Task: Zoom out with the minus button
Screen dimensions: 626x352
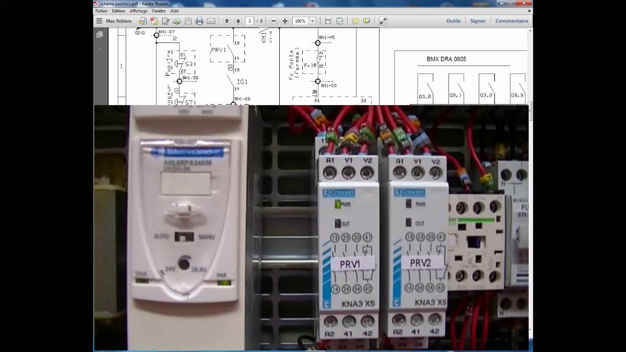Action: (x=273, y=21)
